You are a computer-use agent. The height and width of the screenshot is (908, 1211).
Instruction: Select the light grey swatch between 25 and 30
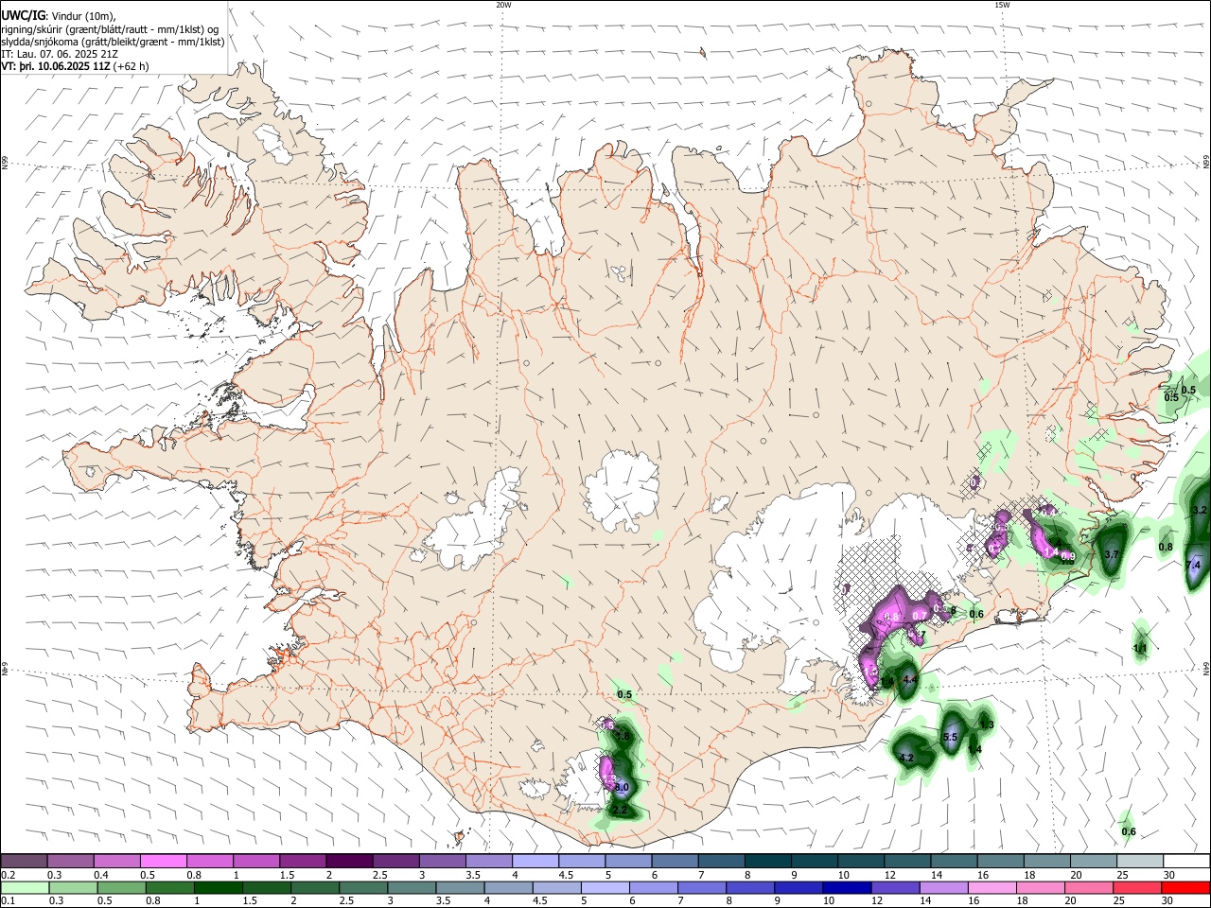coord(1140,861)
